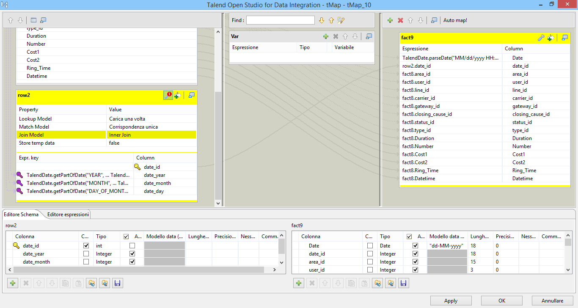Click the Annulla button

[x=553, y=301]
